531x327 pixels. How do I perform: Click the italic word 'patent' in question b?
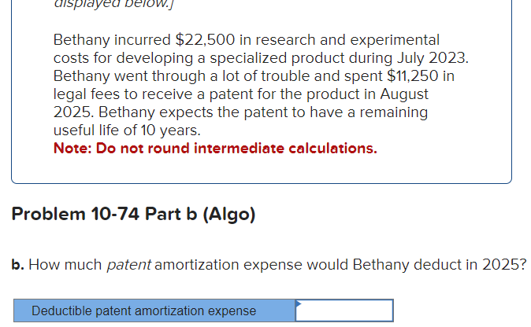click(x=128, y=264)
